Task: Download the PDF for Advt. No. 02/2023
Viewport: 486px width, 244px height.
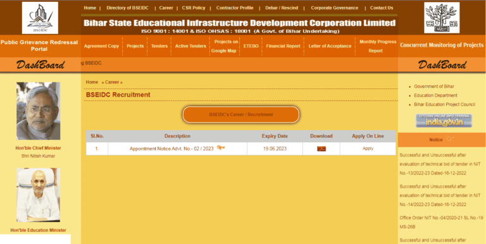Action: (x=321, y=149)
